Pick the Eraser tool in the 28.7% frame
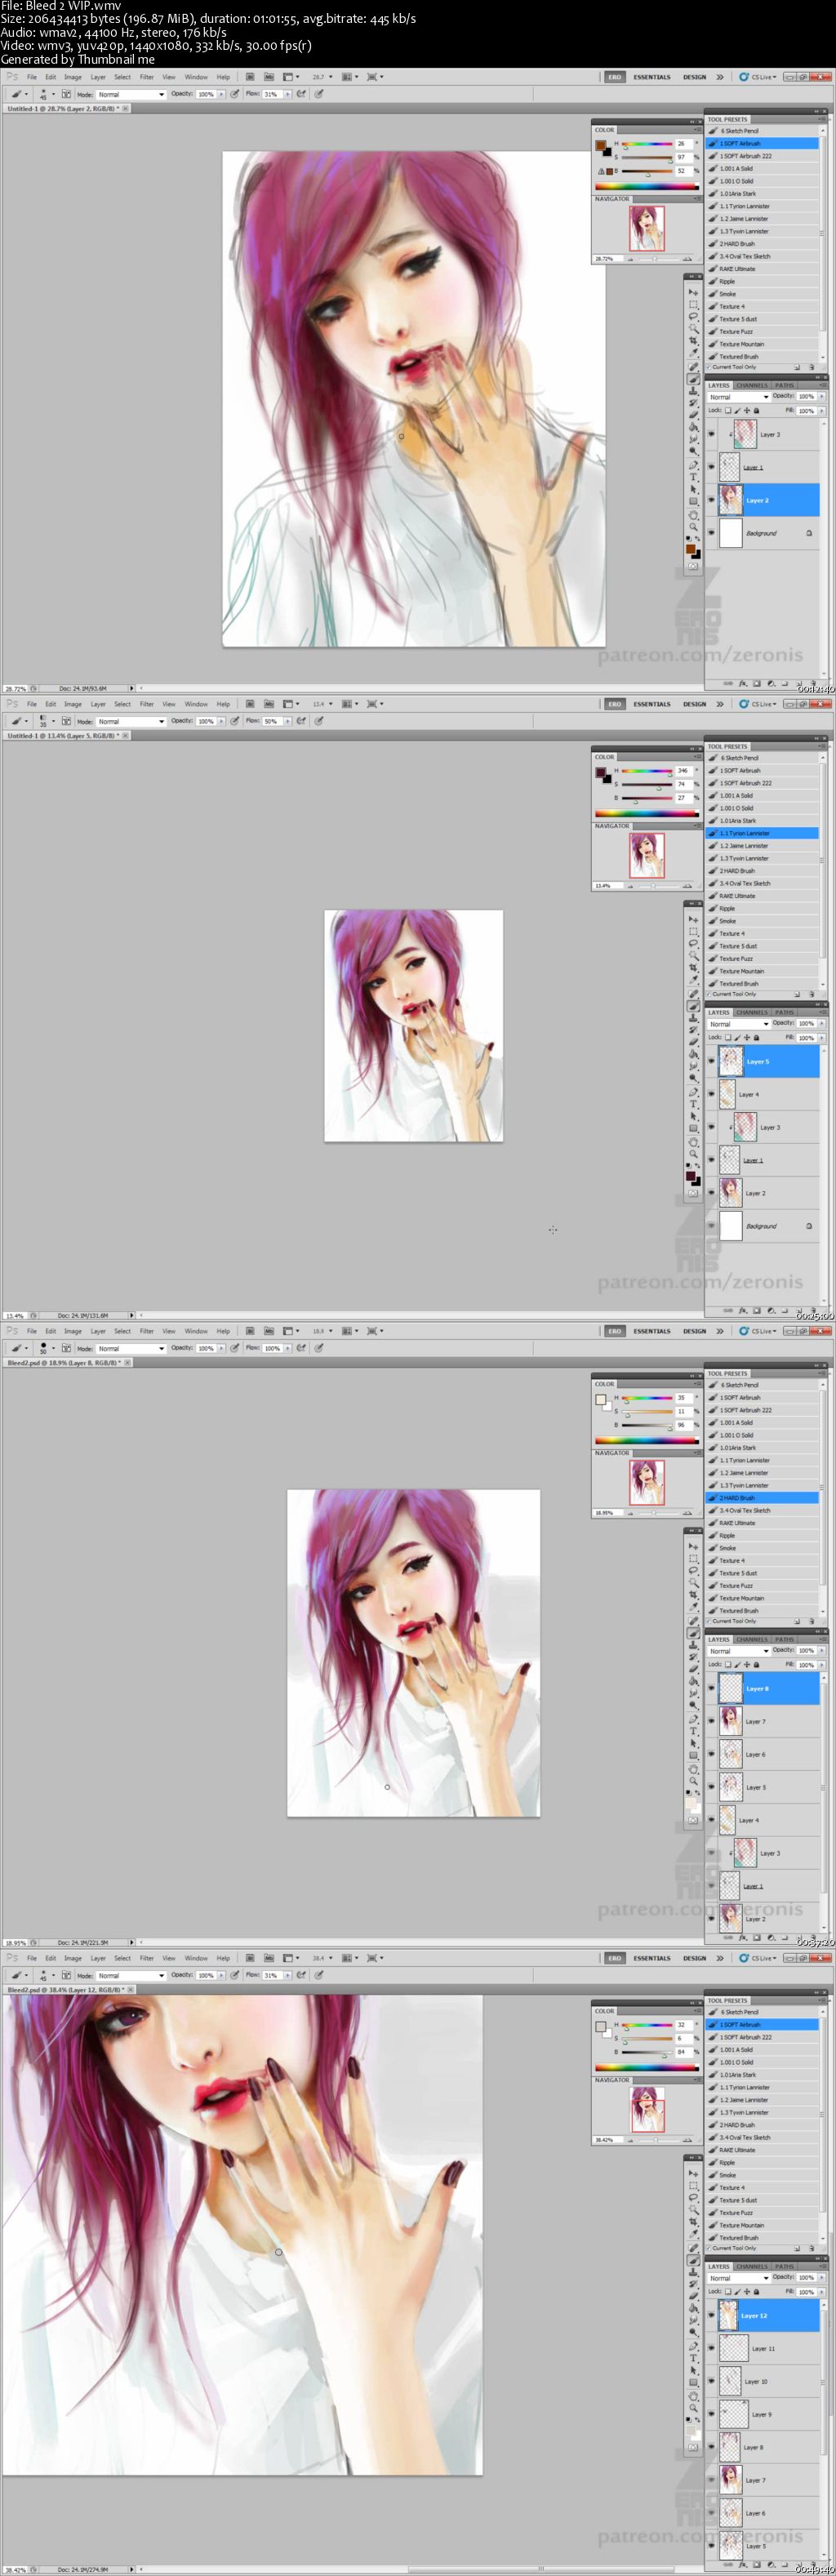Viewport: 836px width, 2576px height. (693, 415)
